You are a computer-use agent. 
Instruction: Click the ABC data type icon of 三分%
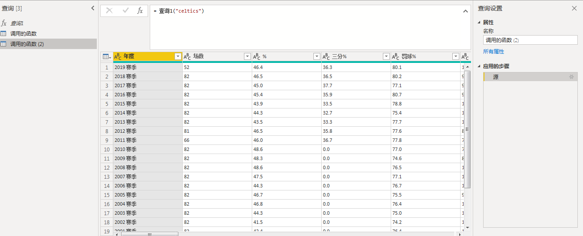(326, 56)
